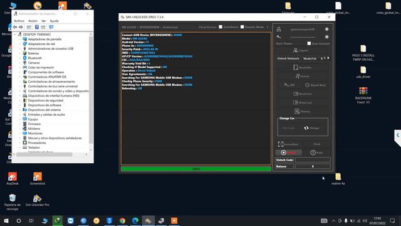Click Chrome icon in taskbar
Image resolution: width=401 pixels, height=226 pixels.
point(122,220)
